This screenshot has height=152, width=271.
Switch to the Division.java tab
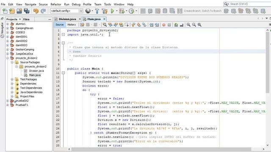coord(67,19)
